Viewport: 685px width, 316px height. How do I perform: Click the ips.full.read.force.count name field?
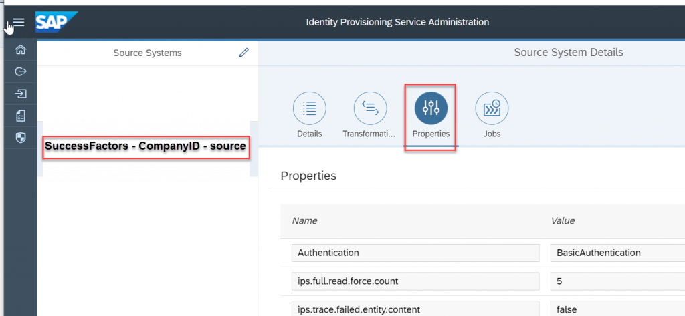tap(415, 281)
